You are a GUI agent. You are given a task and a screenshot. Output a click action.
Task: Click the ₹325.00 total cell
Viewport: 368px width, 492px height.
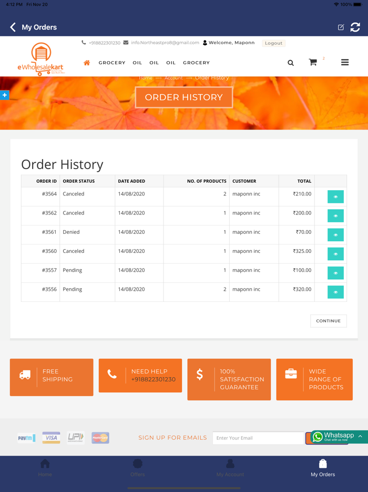pyautogui.click(x=297, y=254)
